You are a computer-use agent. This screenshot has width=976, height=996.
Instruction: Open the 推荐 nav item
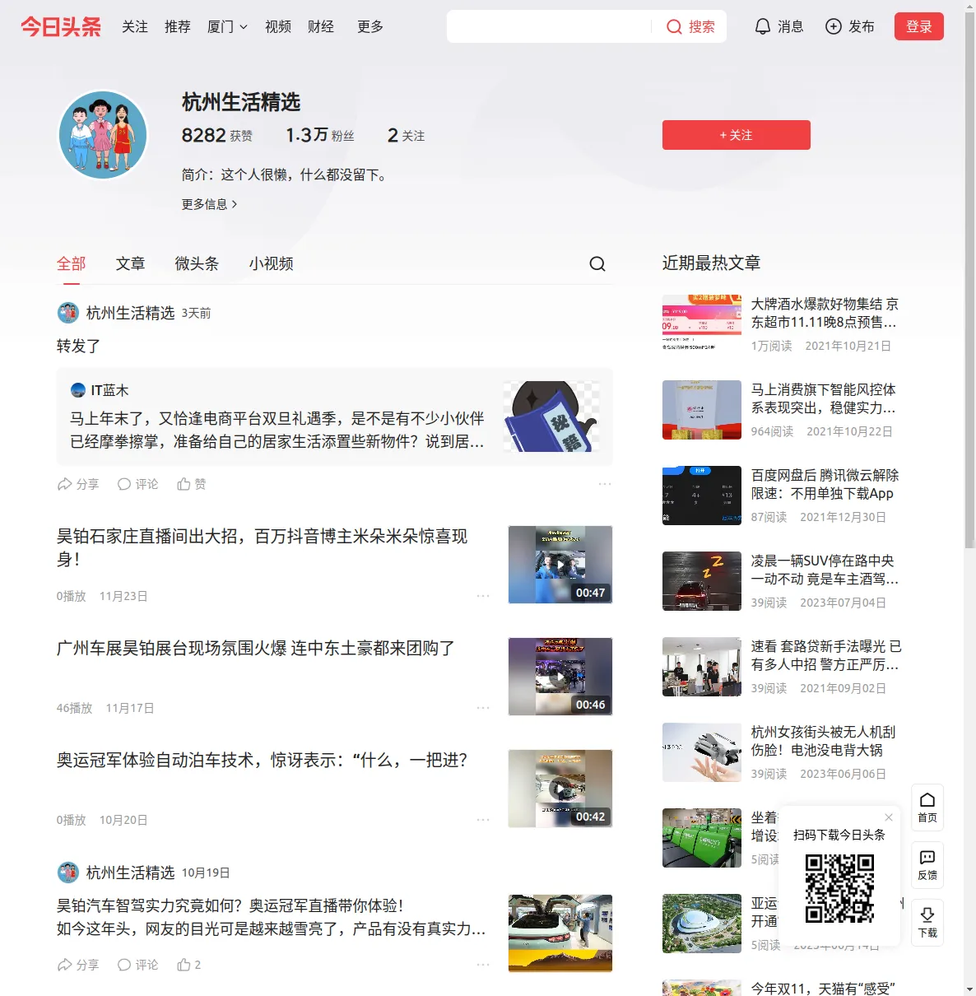pos(178,26)
